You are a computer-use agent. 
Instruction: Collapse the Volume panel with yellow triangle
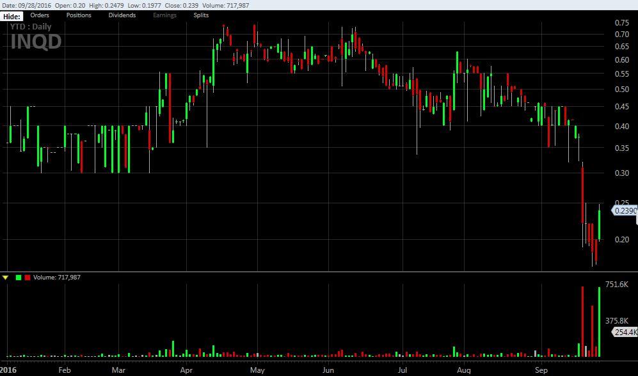pyautogui.click(x=6, y=278)
